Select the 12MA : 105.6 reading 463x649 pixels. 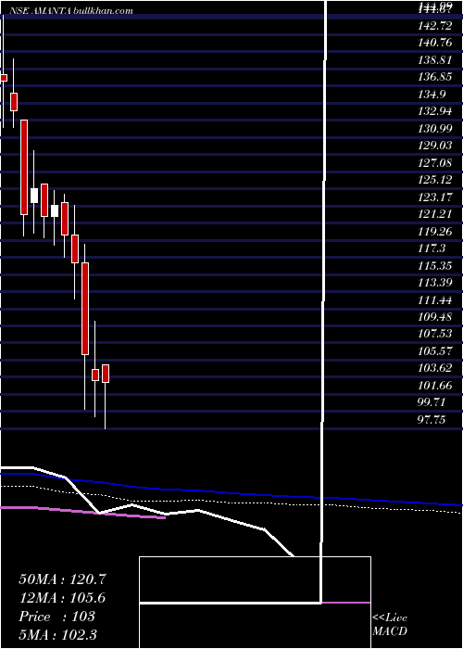[x=62, y=598]
